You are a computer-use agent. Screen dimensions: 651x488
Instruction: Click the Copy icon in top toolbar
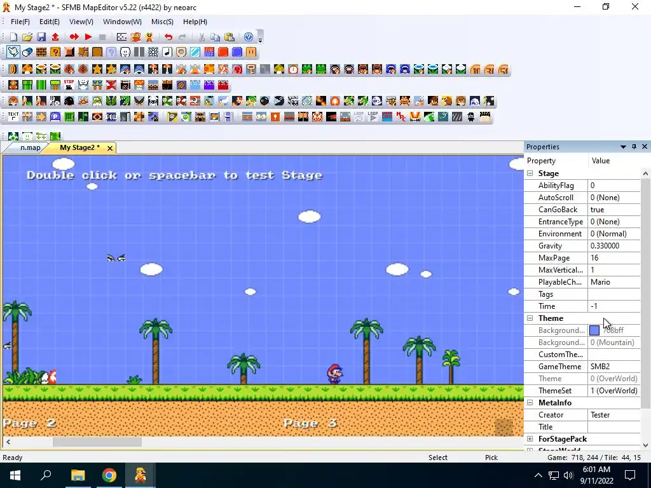tap(215, 37)
